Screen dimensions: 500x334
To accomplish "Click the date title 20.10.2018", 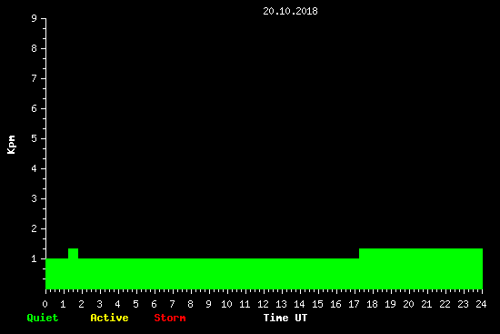I will pyautogui.click(x=290, y=11).
